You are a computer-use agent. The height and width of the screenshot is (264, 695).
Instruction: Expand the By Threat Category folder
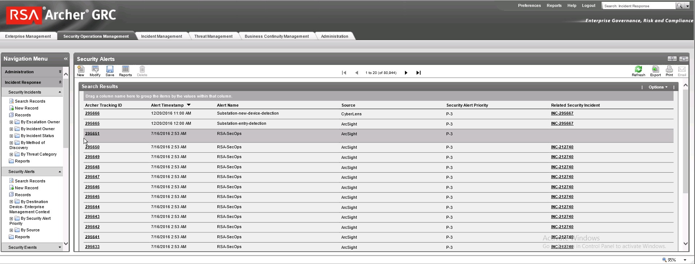point(11,154)
